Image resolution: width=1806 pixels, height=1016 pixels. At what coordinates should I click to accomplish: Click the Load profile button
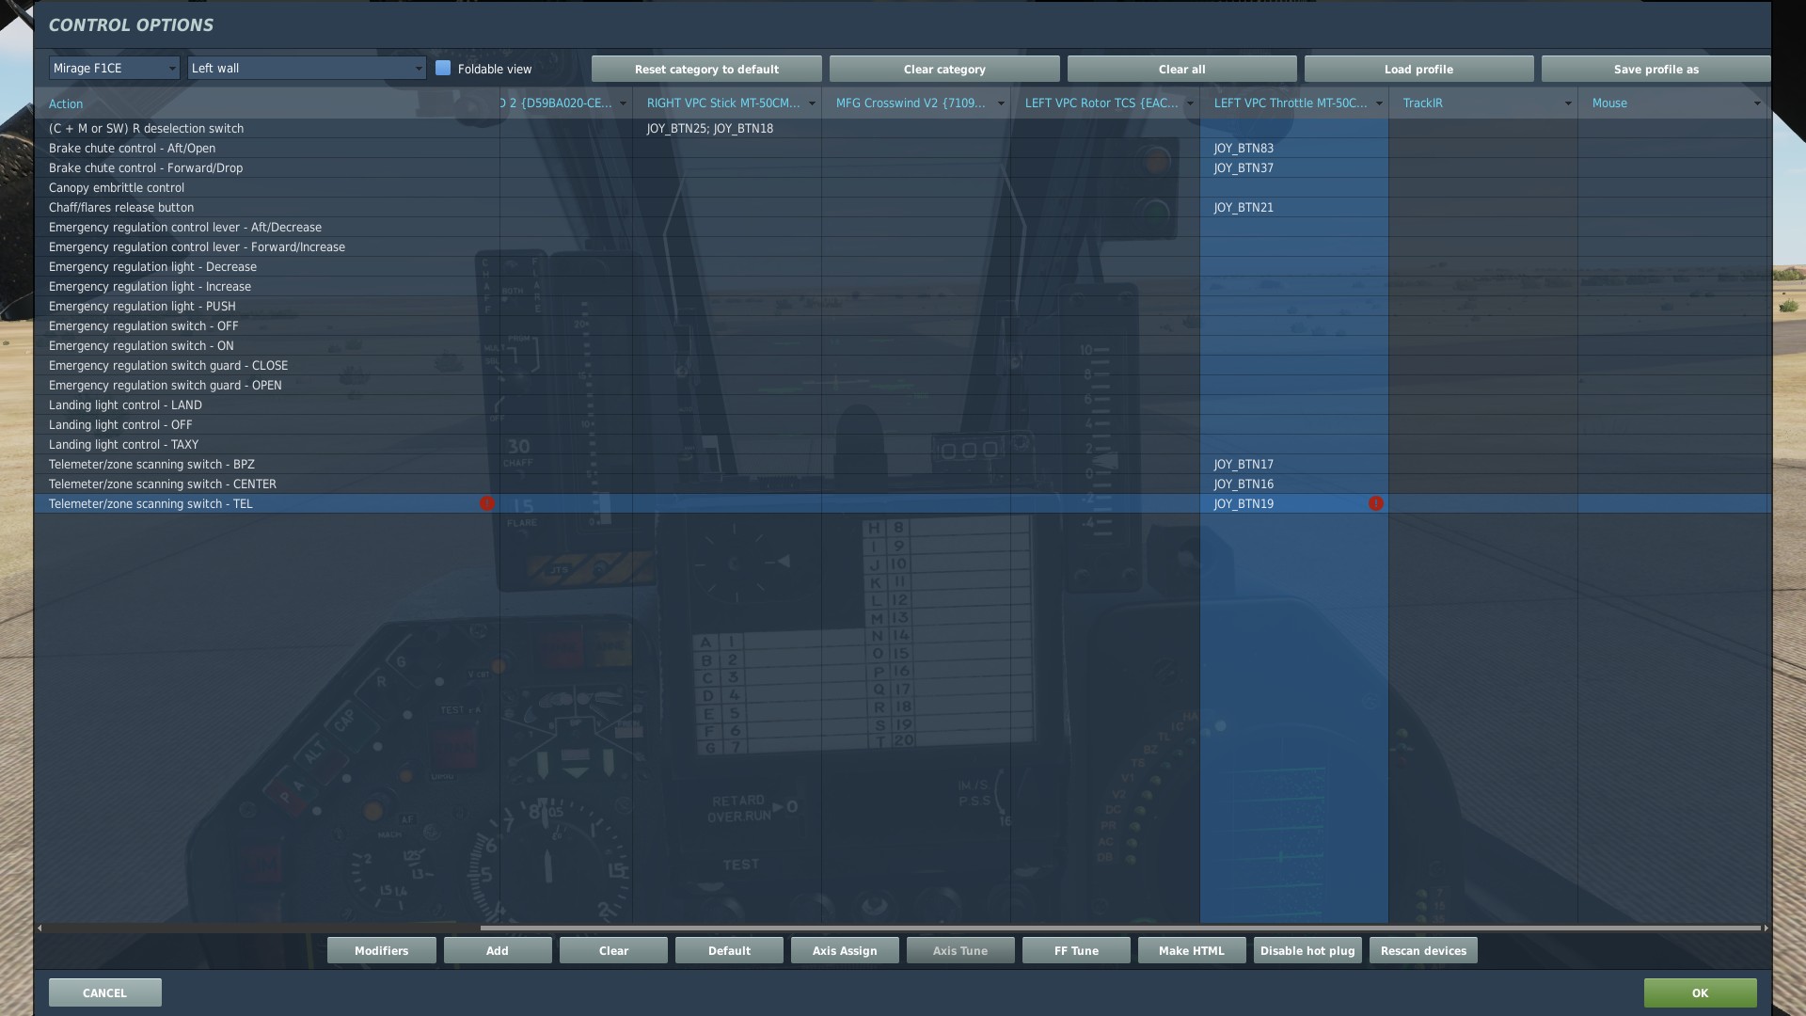[x=1418, y=69]
